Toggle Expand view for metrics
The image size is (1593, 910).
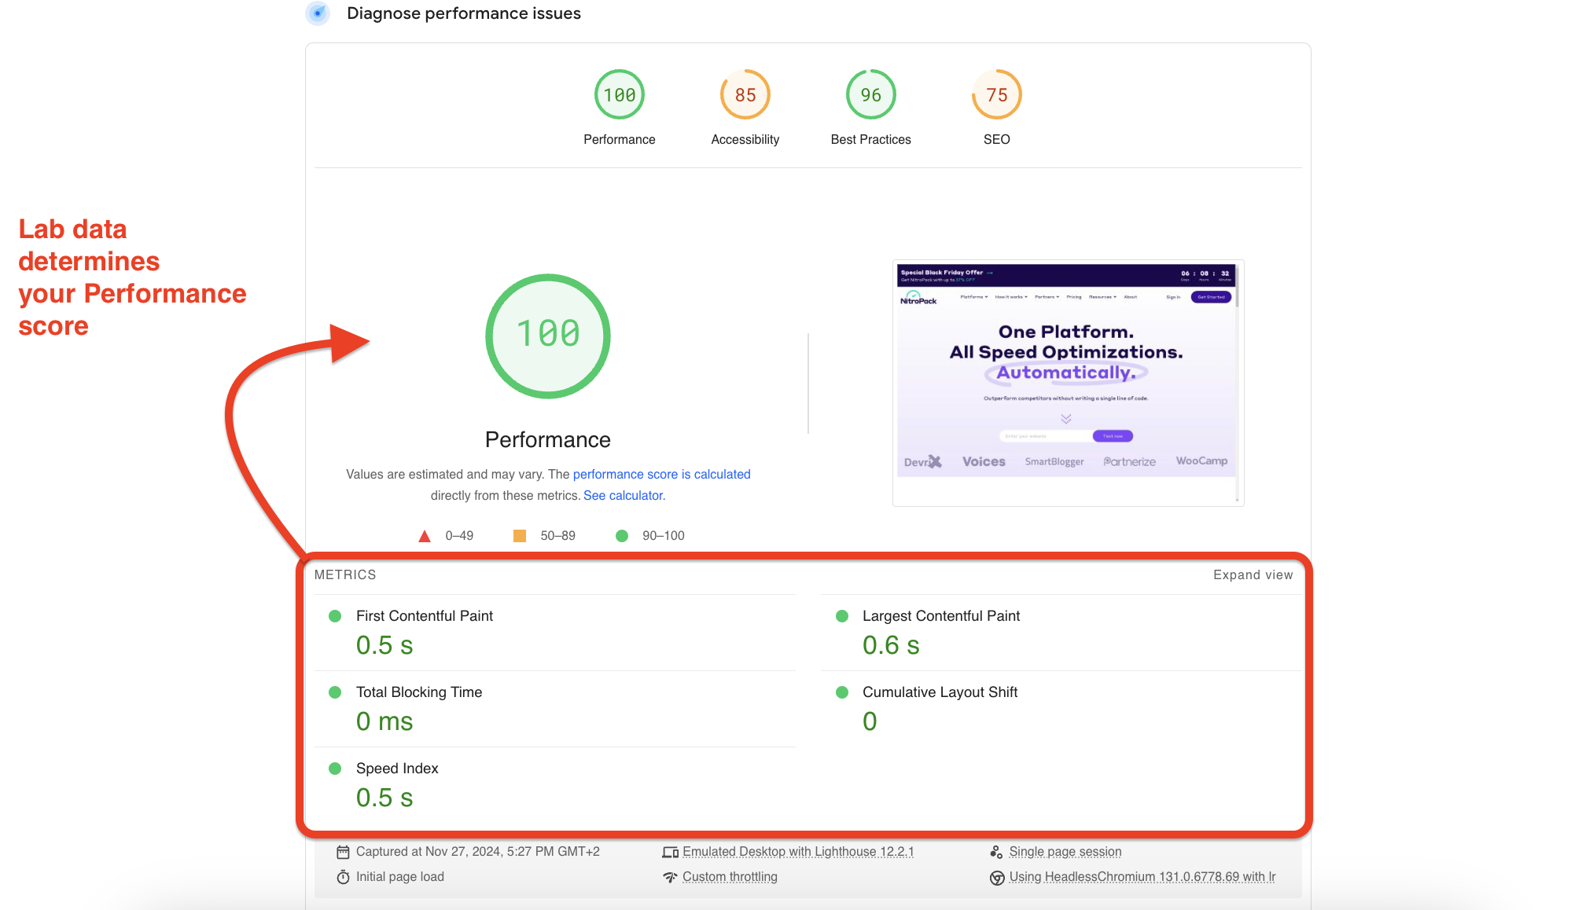tap(1253, 575)
